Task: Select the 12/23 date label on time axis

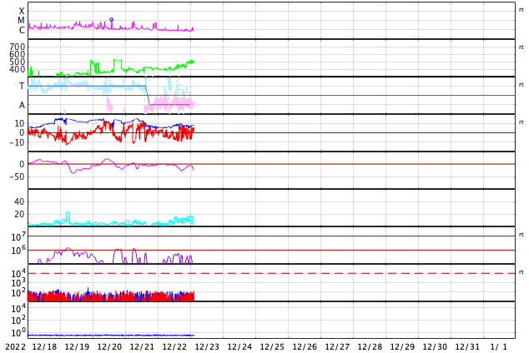Action: click(x=207, y=346)
